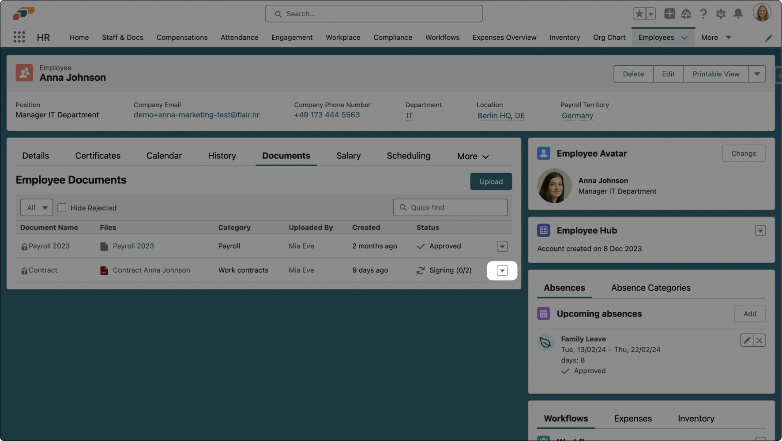Remove Family Leave absence with X icon

[x=759, y=340]
